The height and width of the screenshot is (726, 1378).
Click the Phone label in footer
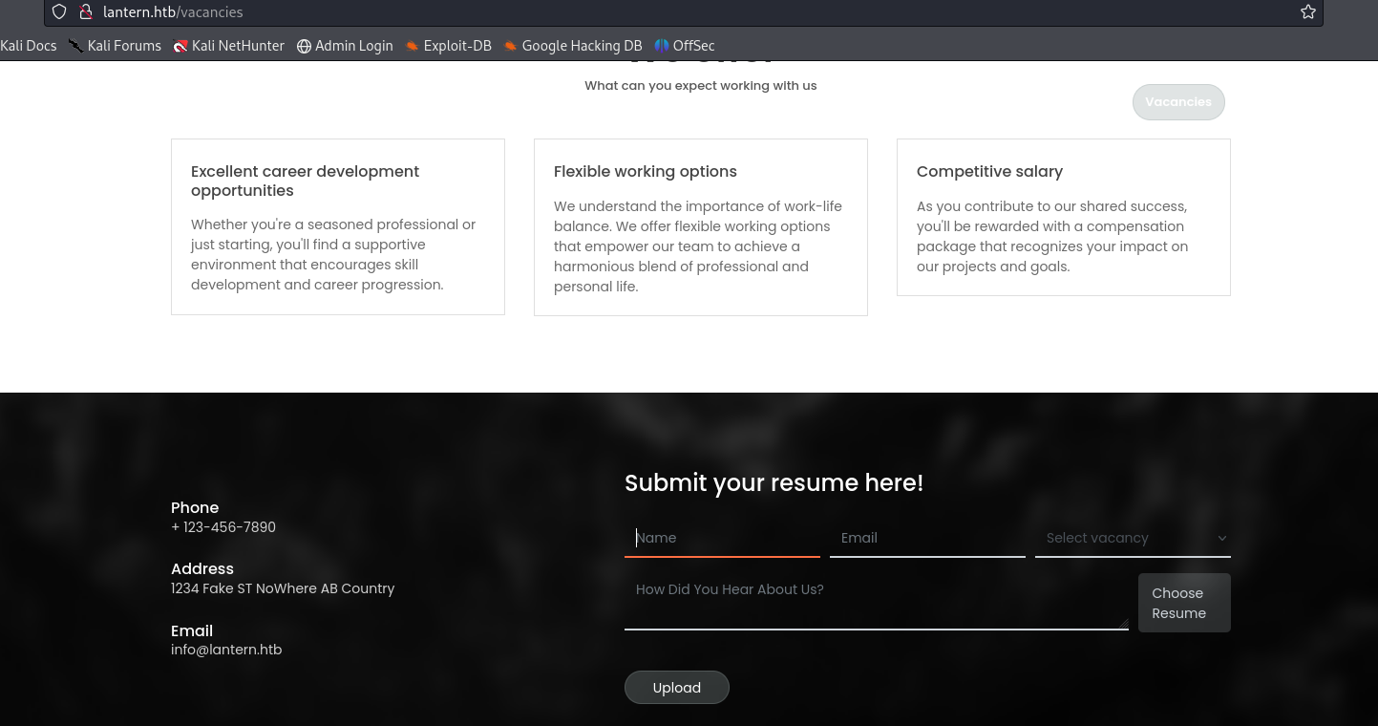pyautogui.click(x=195, y=507)
